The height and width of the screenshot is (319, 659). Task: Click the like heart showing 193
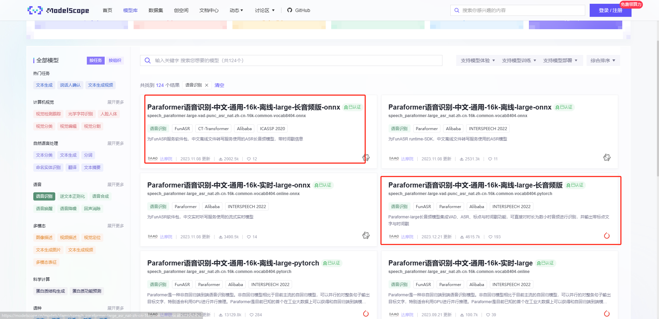490,237
